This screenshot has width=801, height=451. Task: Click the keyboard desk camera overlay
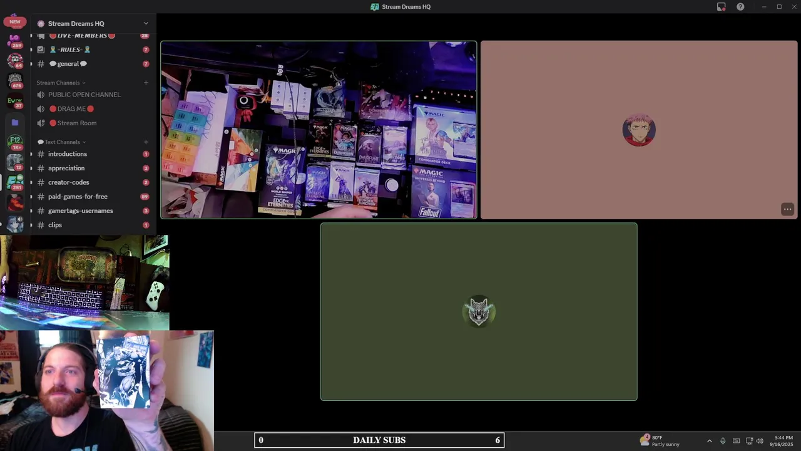click(x=84, y=283)
